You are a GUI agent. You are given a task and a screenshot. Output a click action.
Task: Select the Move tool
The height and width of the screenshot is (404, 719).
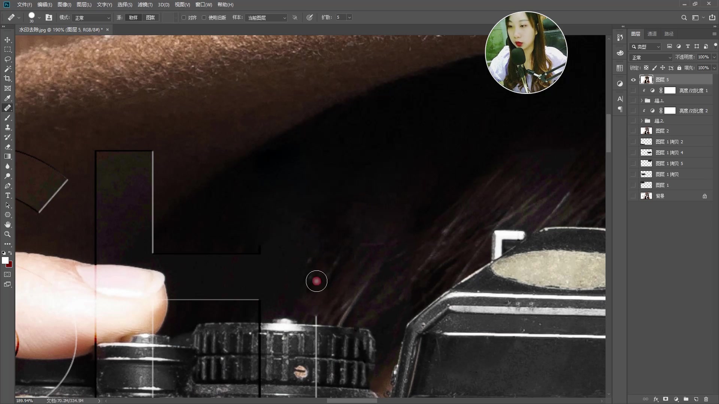coord(7,40)
